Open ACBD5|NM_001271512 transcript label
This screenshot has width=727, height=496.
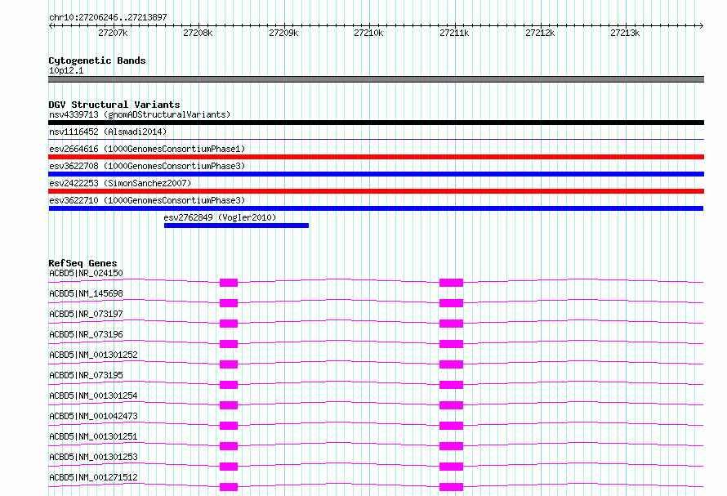(x=93, y=477)
